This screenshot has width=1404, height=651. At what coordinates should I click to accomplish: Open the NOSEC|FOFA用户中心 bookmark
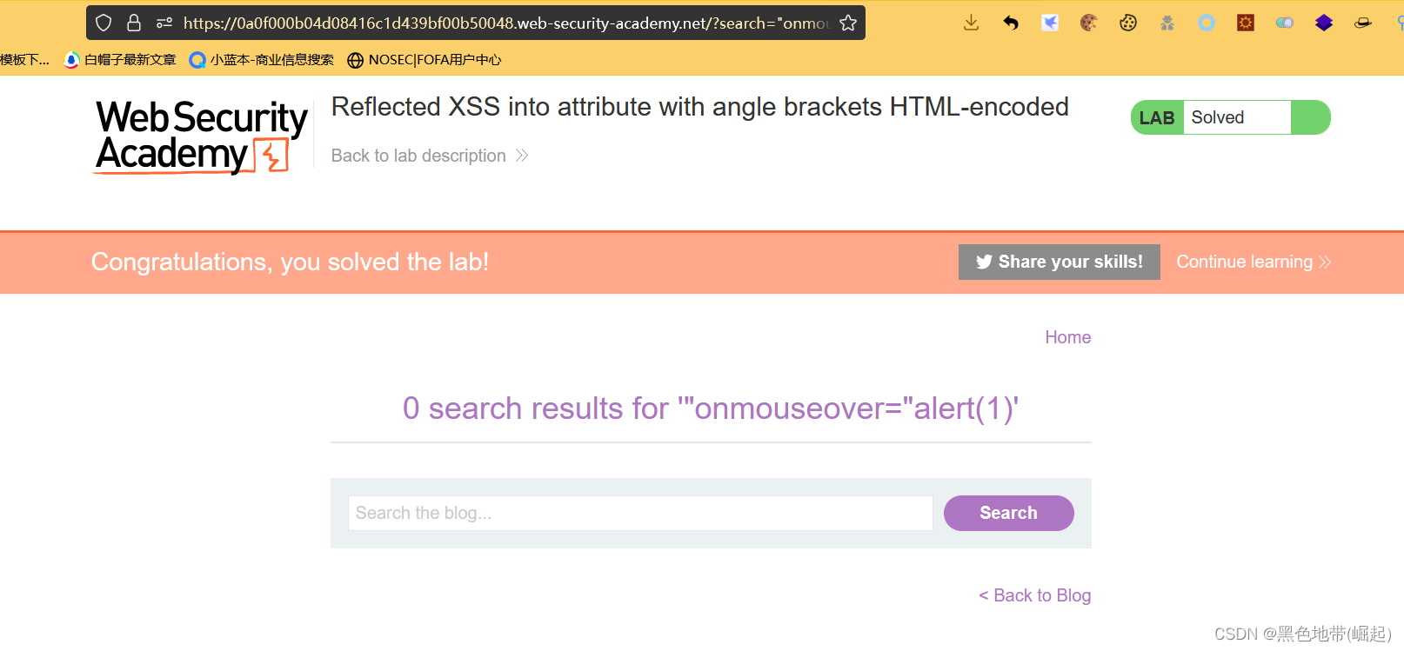[425, 60]
